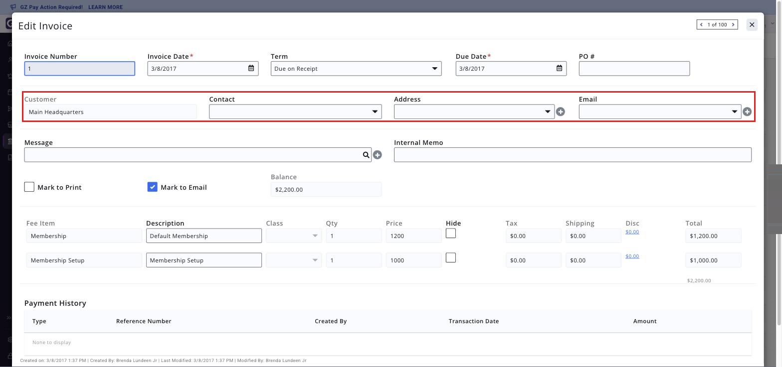Open Class dropdown for Membership row
This screenshot has height=367, width=782.
294,236
